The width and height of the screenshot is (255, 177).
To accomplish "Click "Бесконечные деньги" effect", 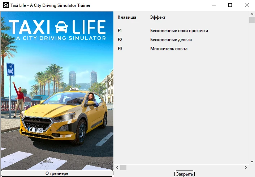I will click(x=171, y=40).
